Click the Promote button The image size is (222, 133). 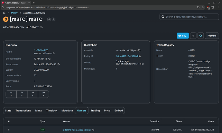212,36
